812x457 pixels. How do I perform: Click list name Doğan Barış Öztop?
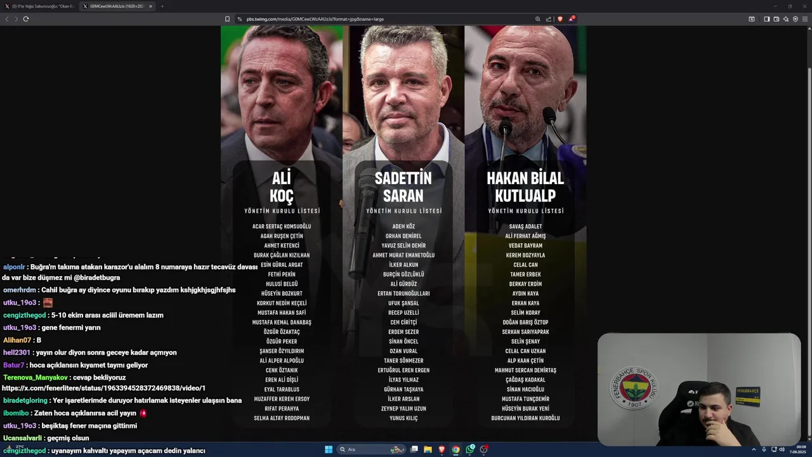[x=525, y=322]
